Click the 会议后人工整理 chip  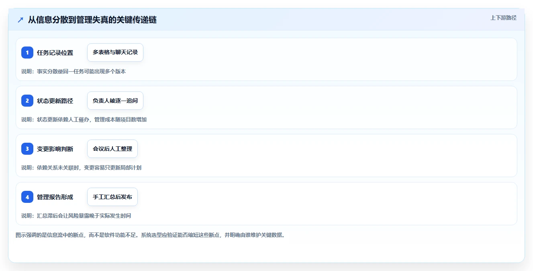112,149
